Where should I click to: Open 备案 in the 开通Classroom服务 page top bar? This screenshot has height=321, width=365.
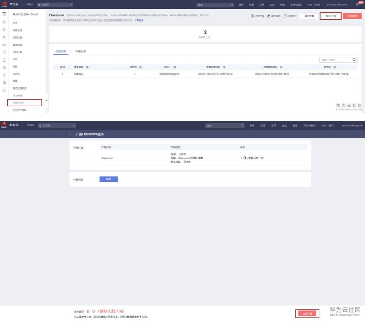tap(295, 125)
